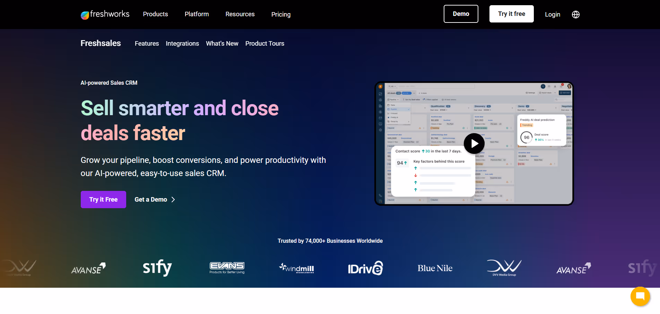Click the 'AI-powered Sales CRM' label
The width and height of the screenshot is (660, 314).
coord(109,83)
